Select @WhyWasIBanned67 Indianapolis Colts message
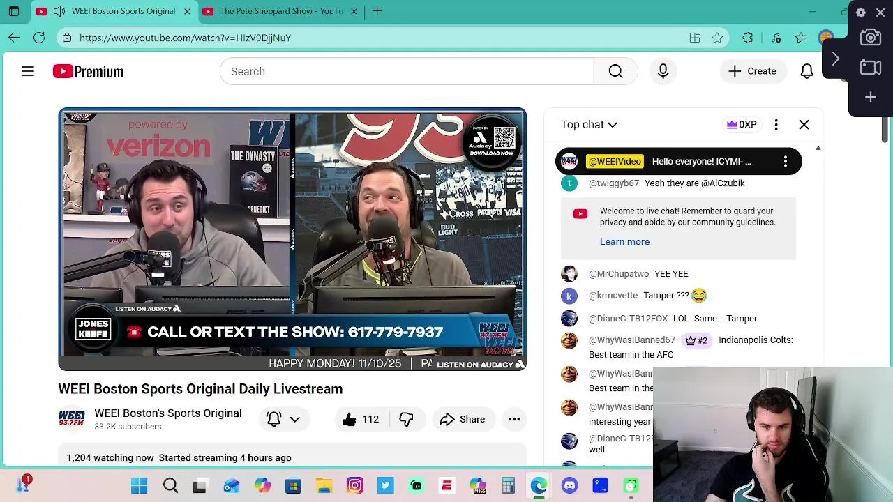The width and height of the screenshot is (893, 502). pyautogui.click(x=679, y=347)
